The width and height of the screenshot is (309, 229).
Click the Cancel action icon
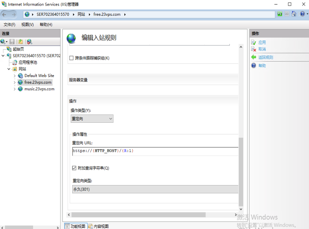253,49
